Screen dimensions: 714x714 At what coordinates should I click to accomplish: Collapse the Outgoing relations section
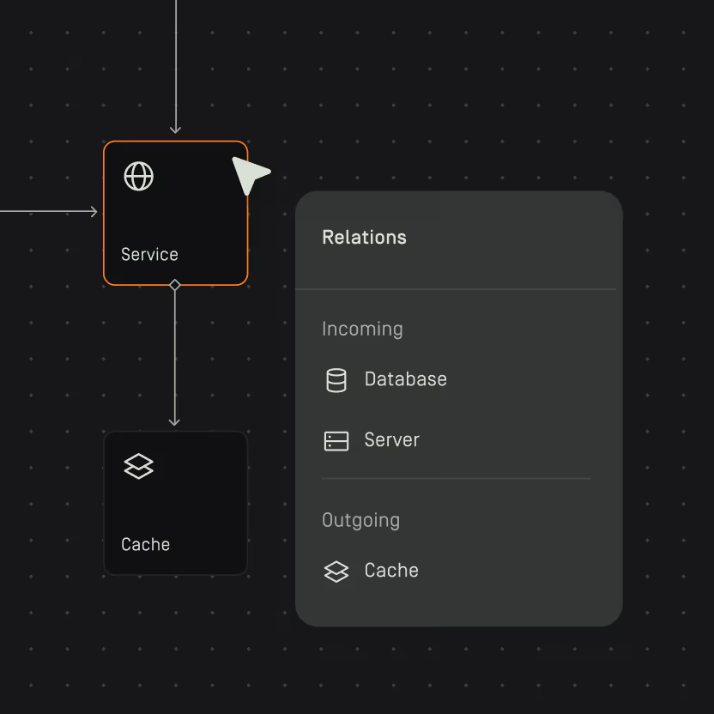[360, 520]
